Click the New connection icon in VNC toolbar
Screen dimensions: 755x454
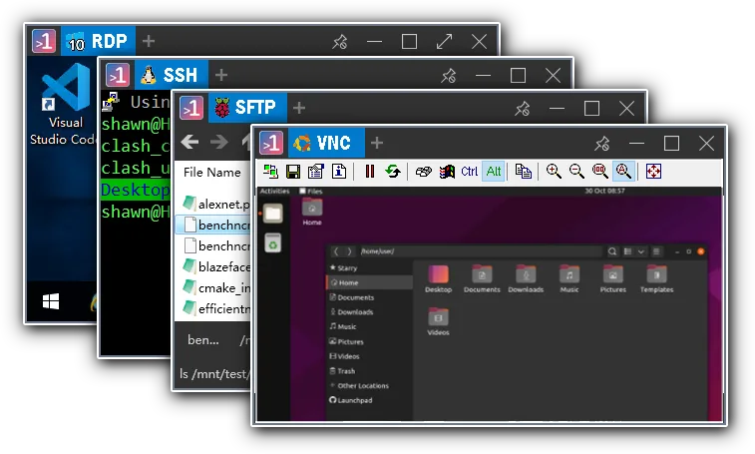[270, 171]
